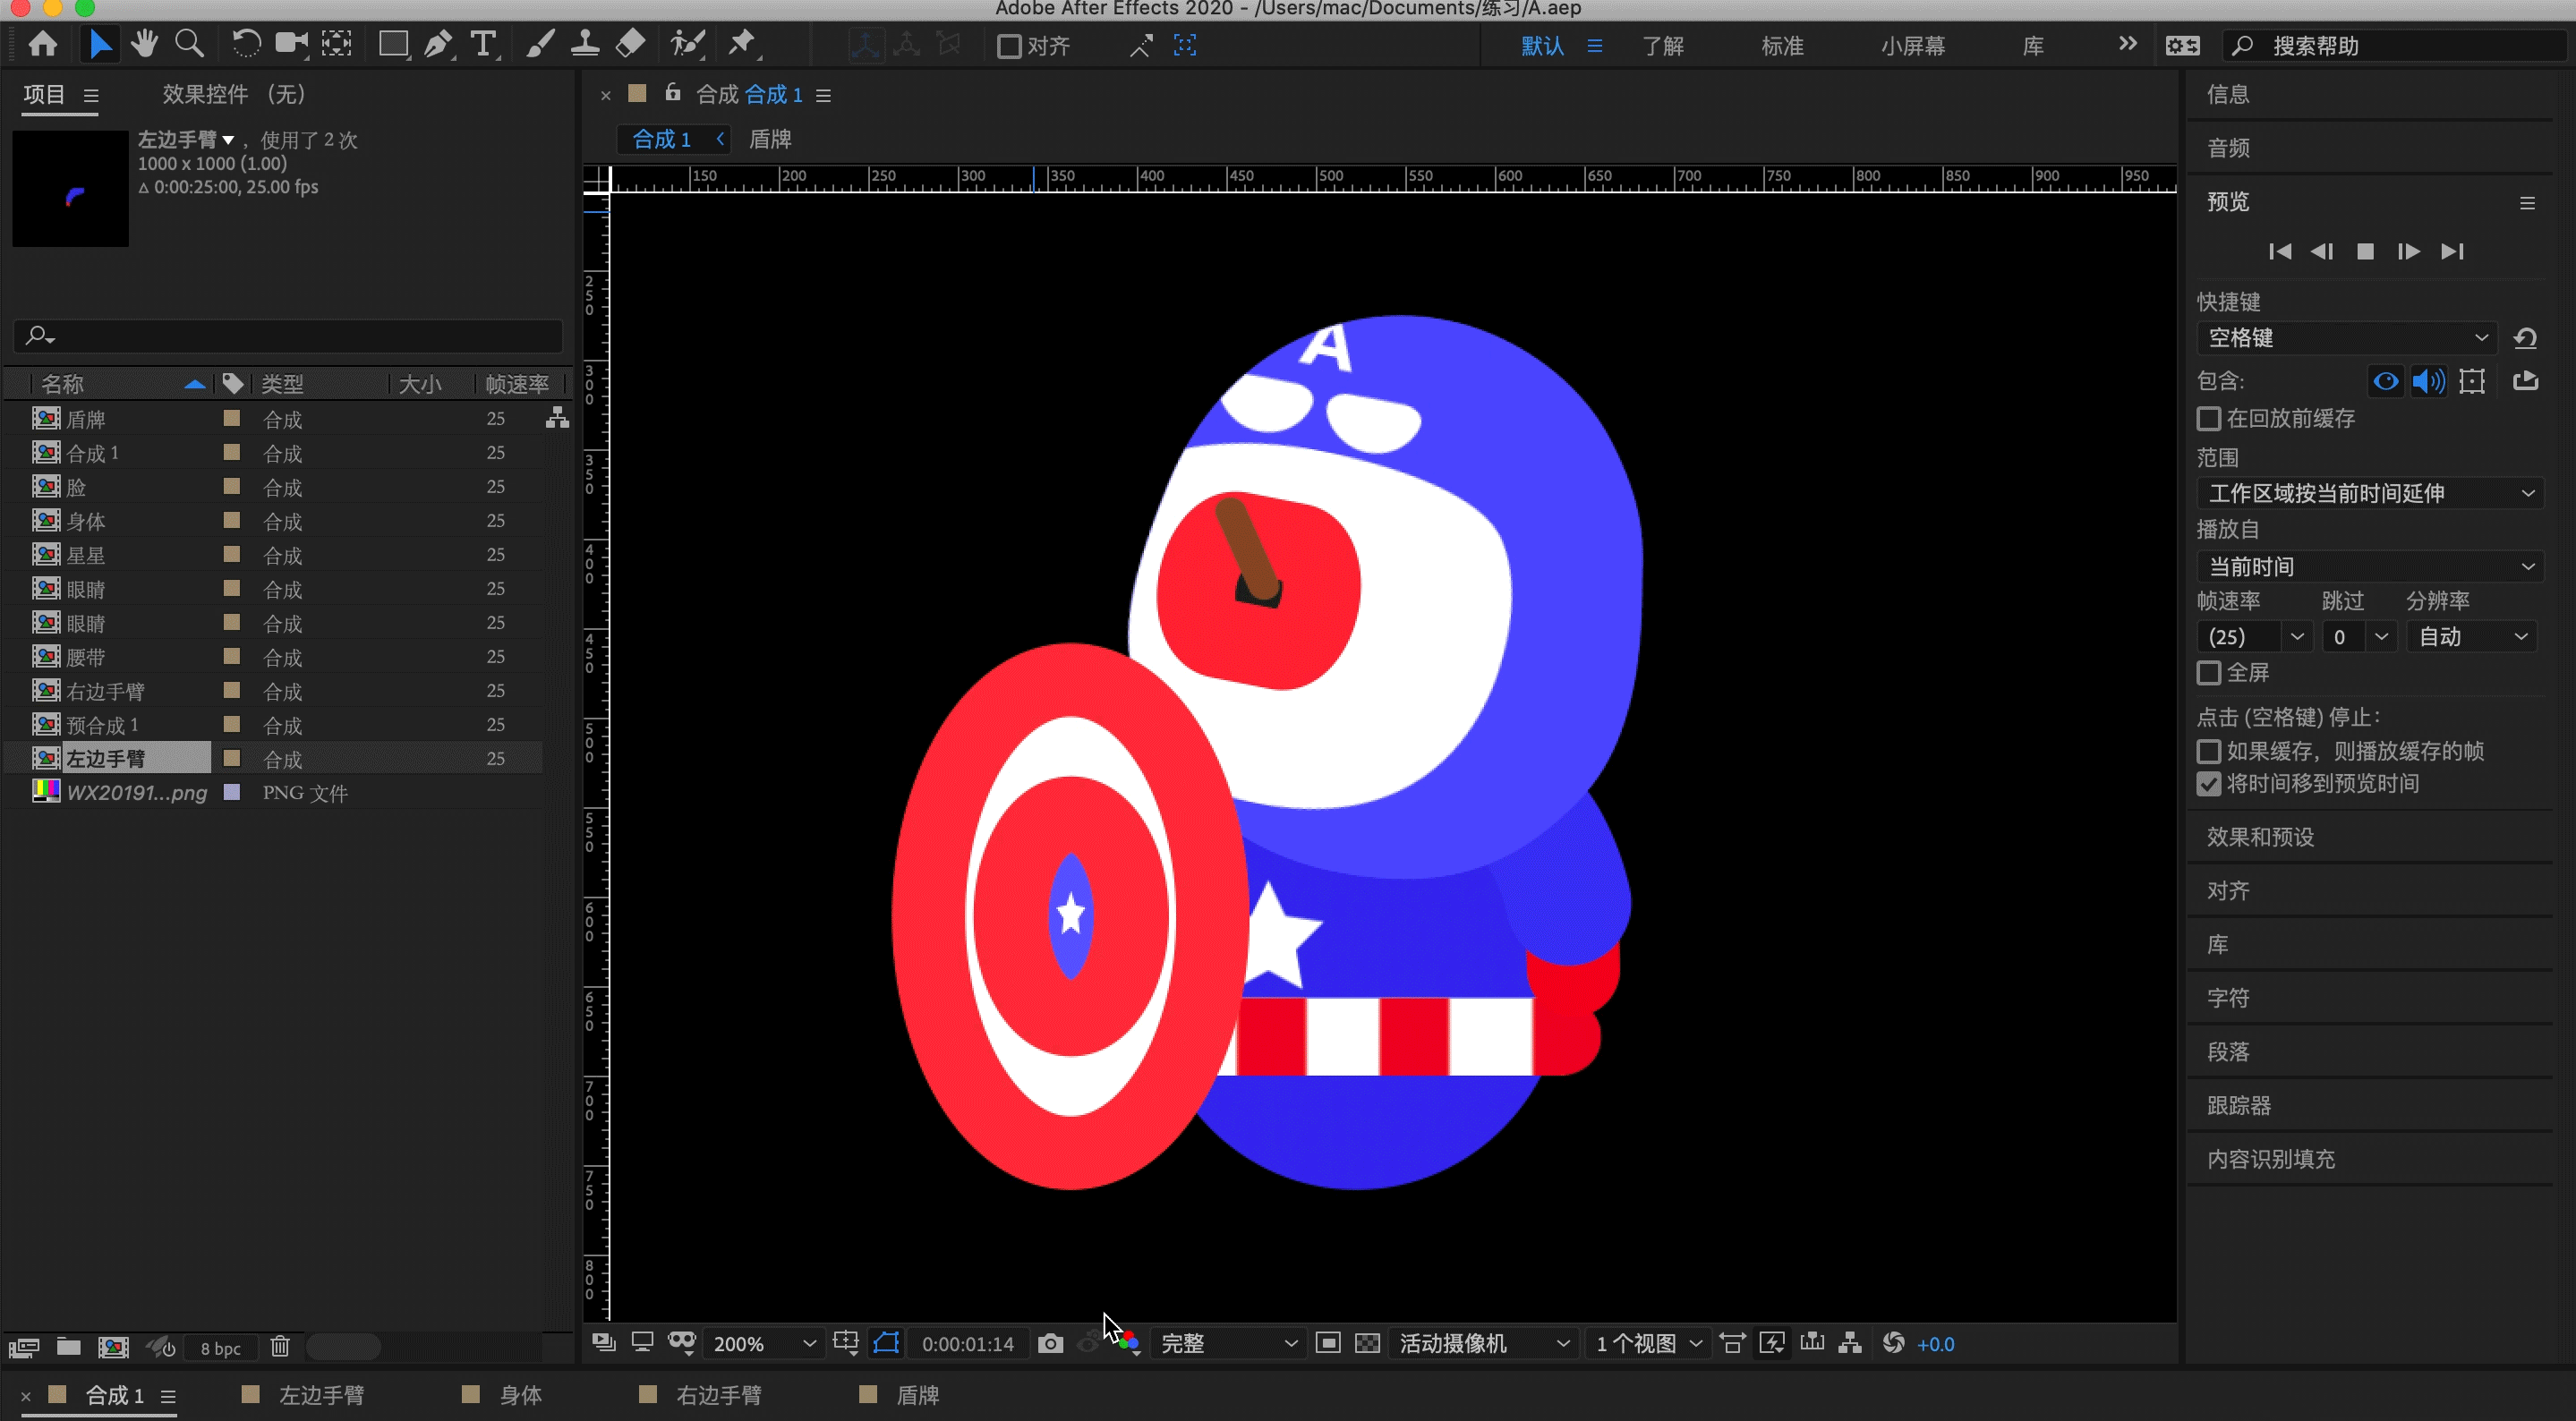Screen dimensions: 2576x1421
Task: Select the Puppet Pin tool
Action: [x=742, y=45]
